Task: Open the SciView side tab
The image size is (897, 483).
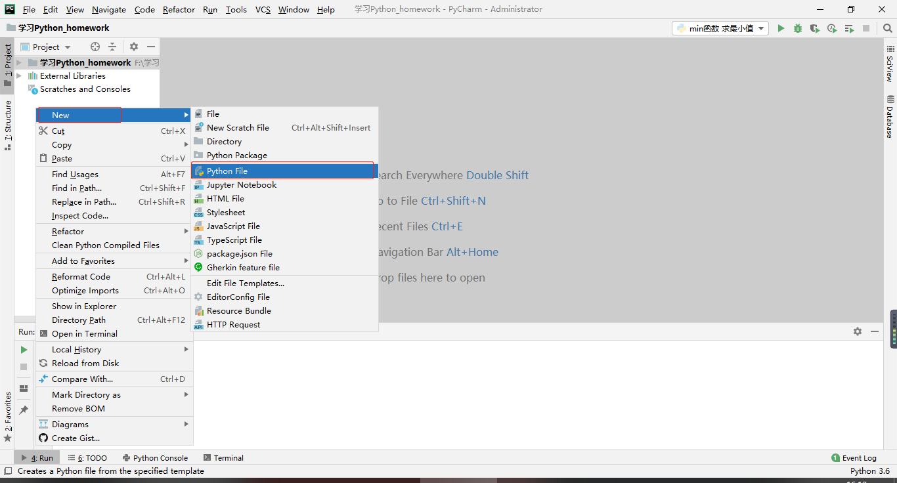Action: click(890, 63)
